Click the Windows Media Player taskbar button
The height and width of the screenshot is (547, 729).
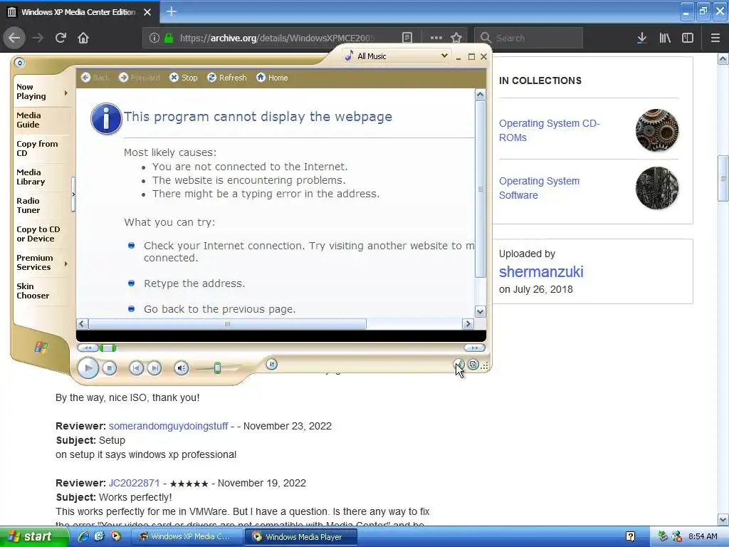301,537
